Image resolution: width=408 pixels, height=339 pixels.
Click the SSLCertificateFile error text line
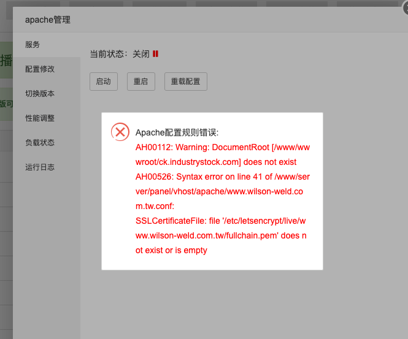221,221
